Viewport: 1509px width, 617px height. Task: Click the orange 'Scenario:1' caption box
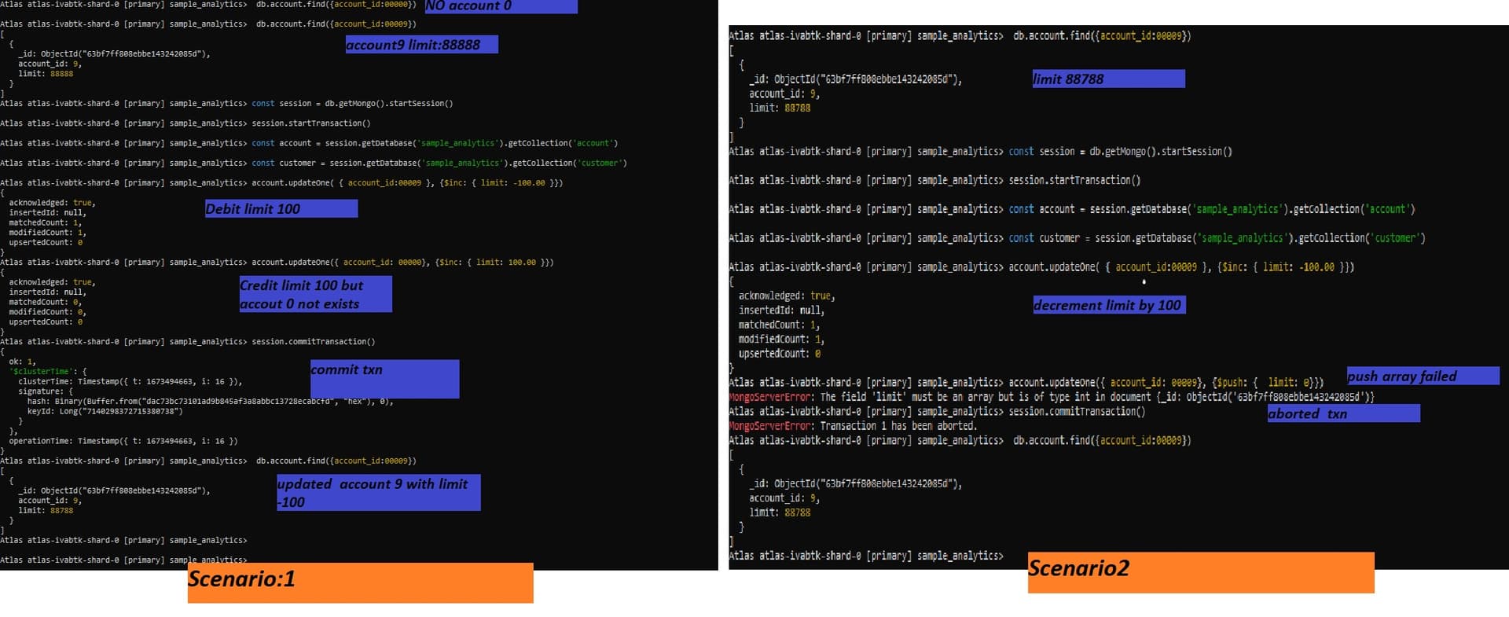[360, 582]
